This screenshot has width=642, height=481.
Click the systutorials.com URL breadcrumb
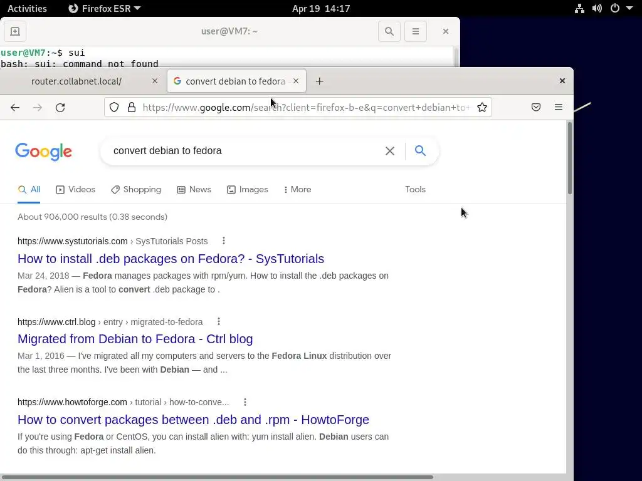pyautogui.click(x=113, y=241)
